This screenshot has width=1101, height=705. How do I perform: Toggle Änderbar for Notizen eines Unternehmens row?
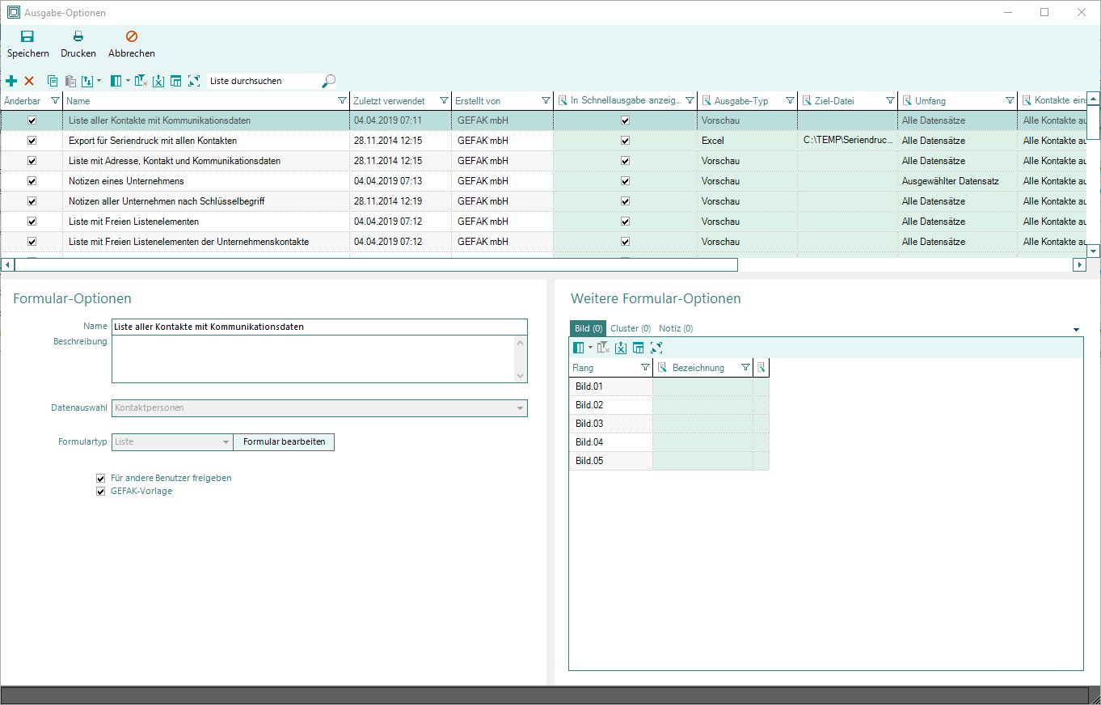click(32, 181)
